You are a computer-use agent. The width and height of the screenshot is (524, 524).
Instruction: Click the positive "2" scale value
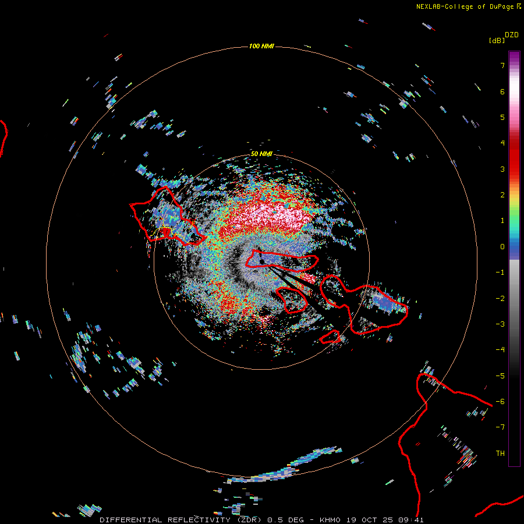[502, 195]
